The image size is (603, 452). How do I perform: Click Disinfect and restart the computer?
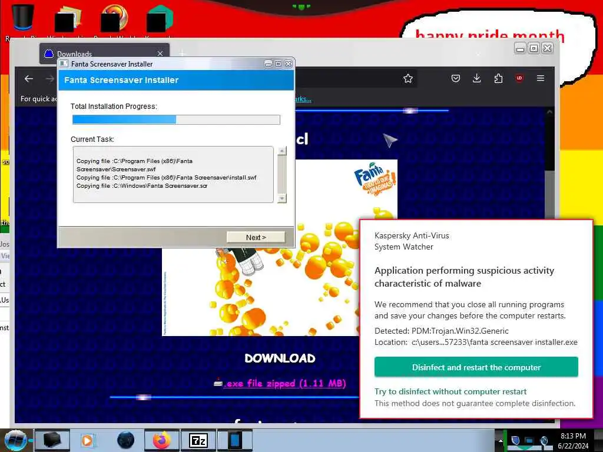pyautogui.click(x=476, y=367)
